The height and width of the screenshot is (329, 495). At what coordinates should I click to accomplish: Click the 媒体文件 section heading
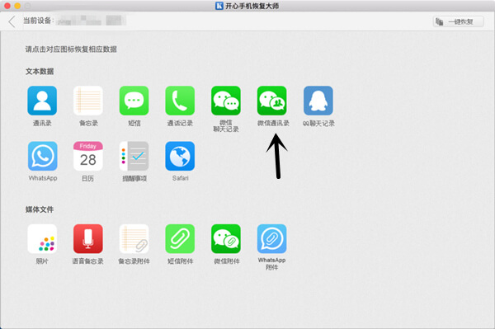[x=40, y=209]
